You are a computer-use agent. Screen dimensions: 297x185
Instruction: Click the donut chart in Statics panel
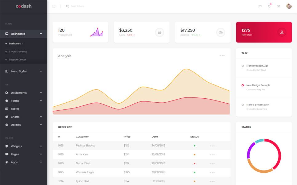click(264, 155)
